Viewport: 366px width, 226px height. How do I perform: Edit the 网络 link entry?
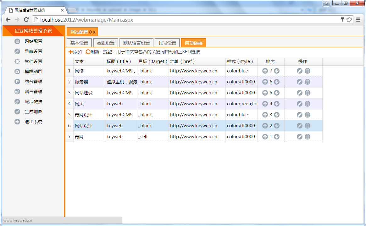300,71
